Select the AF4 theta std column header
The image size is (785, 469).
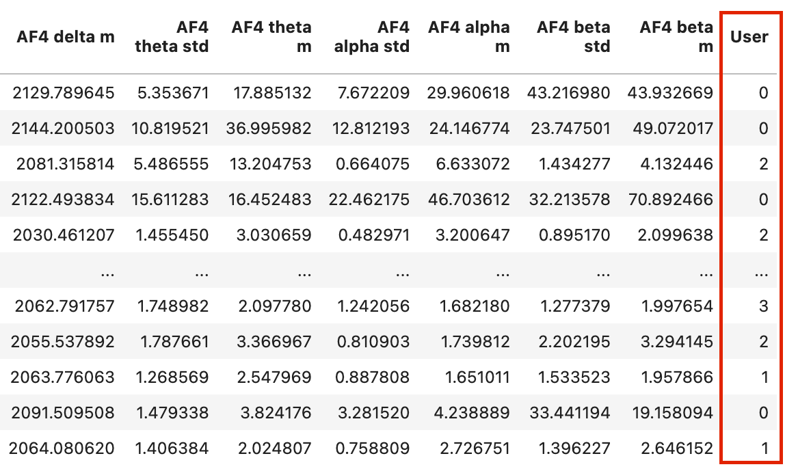click(172, 36)
